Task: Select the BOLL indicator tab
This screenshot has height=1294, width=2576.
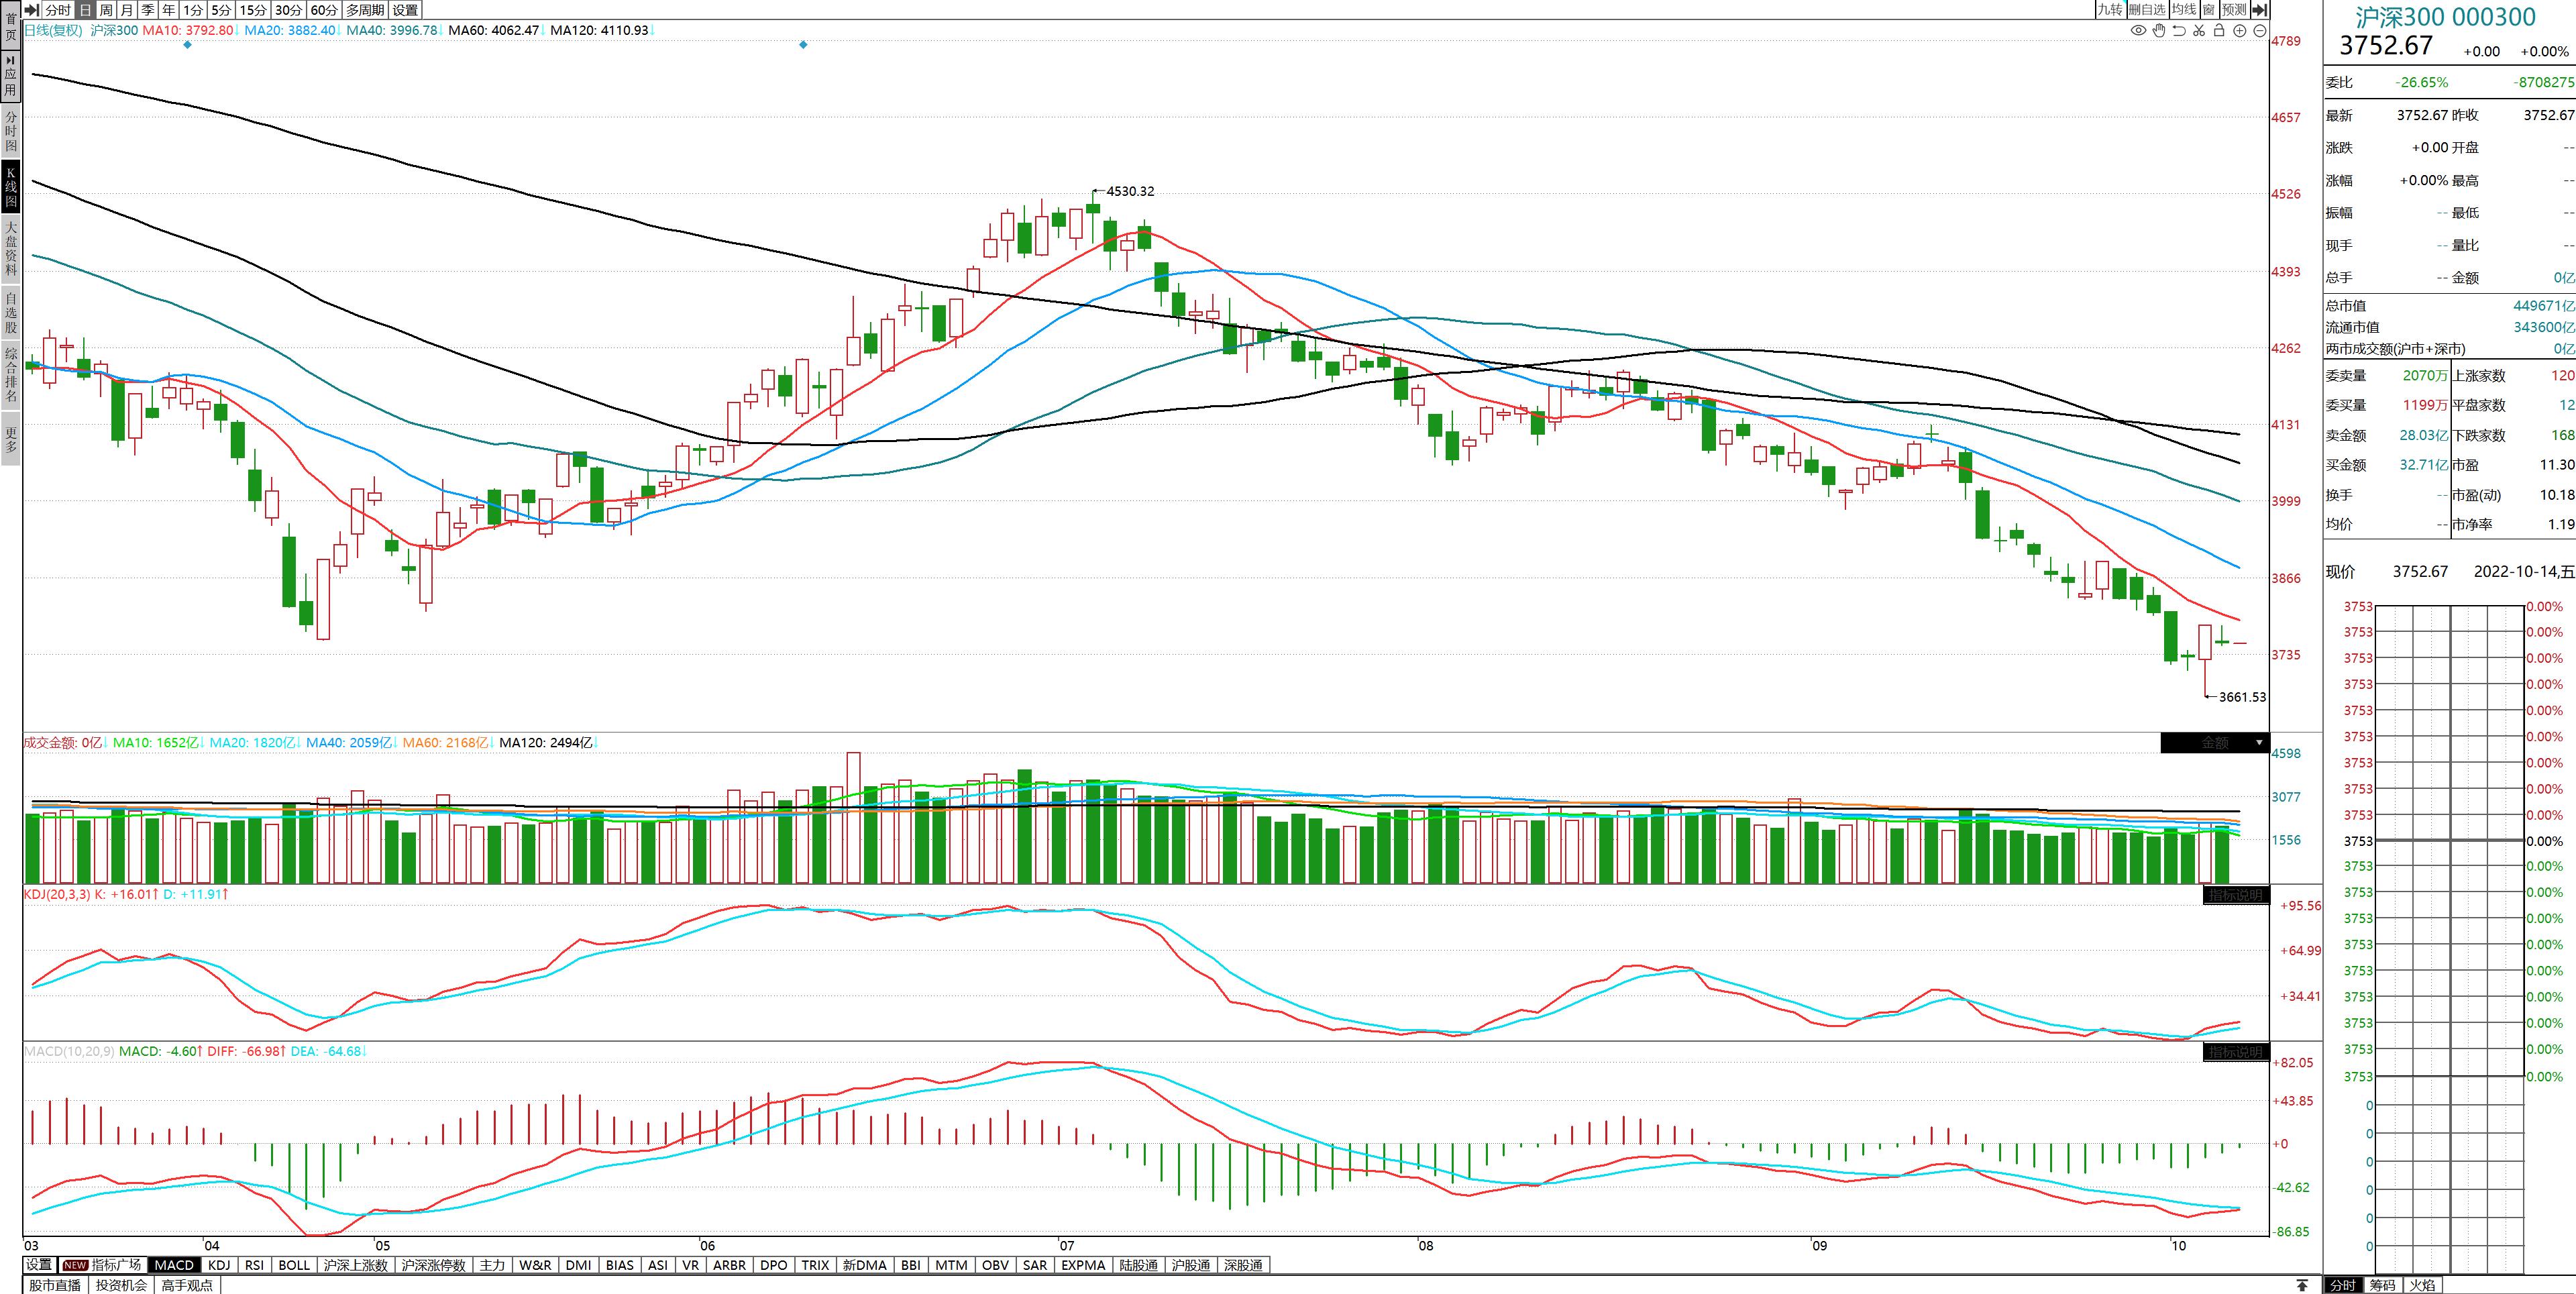Action: [x=294, y=1265]
